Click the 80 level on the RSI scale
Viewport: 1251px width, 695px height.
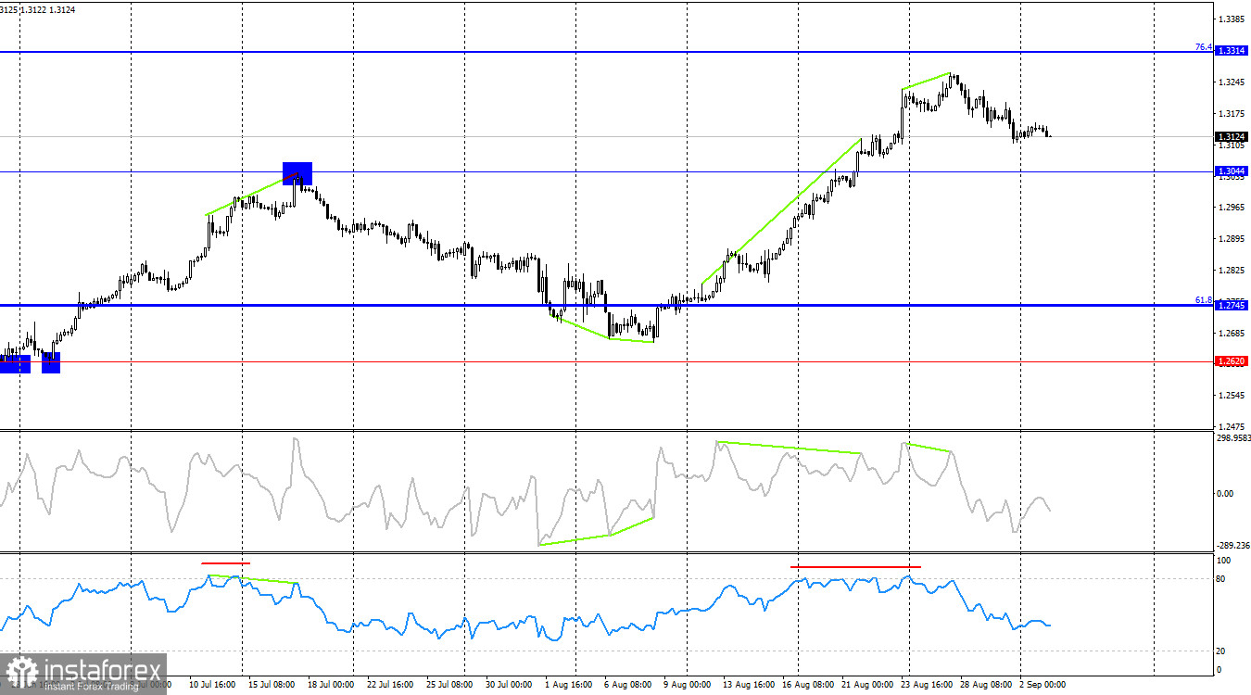coord(1221,579)
